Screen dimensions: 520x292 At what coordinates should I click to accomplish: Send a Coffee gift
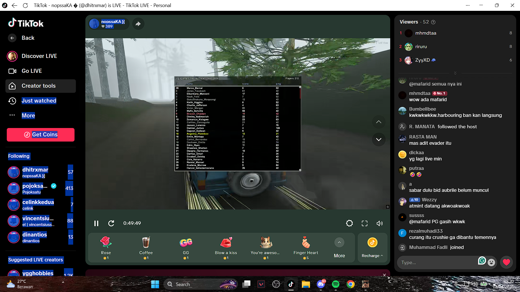click(146, 248)
